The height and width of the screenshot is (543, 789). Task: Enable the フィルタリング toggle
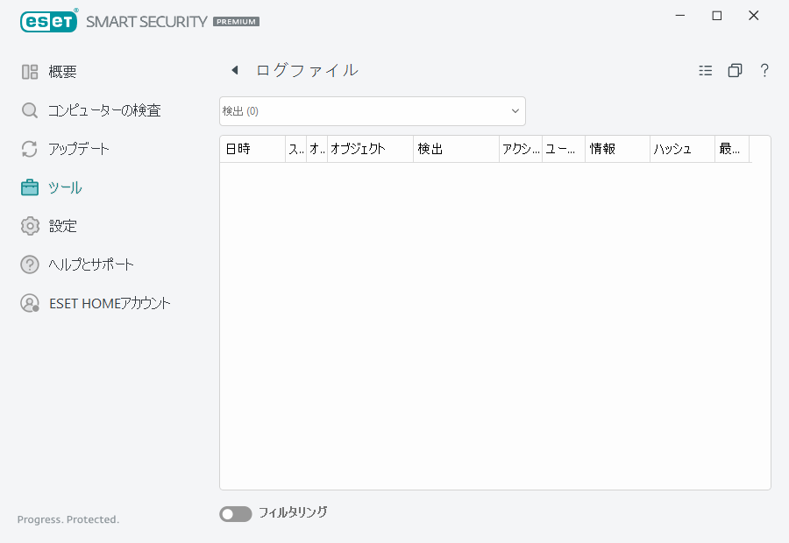[235, 513]
